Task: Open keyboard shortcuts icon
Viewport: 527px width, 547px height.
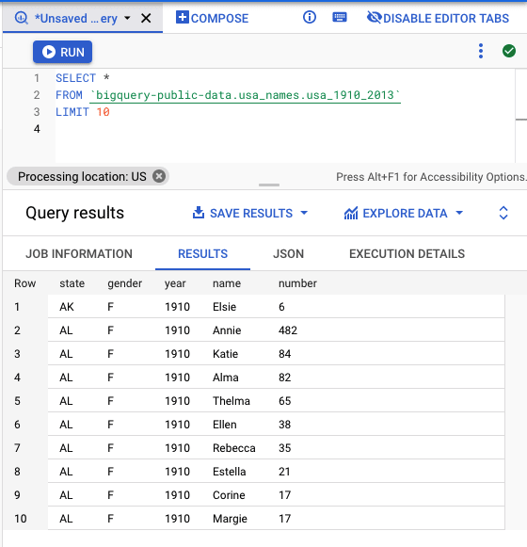Action: tap(340, 17)
